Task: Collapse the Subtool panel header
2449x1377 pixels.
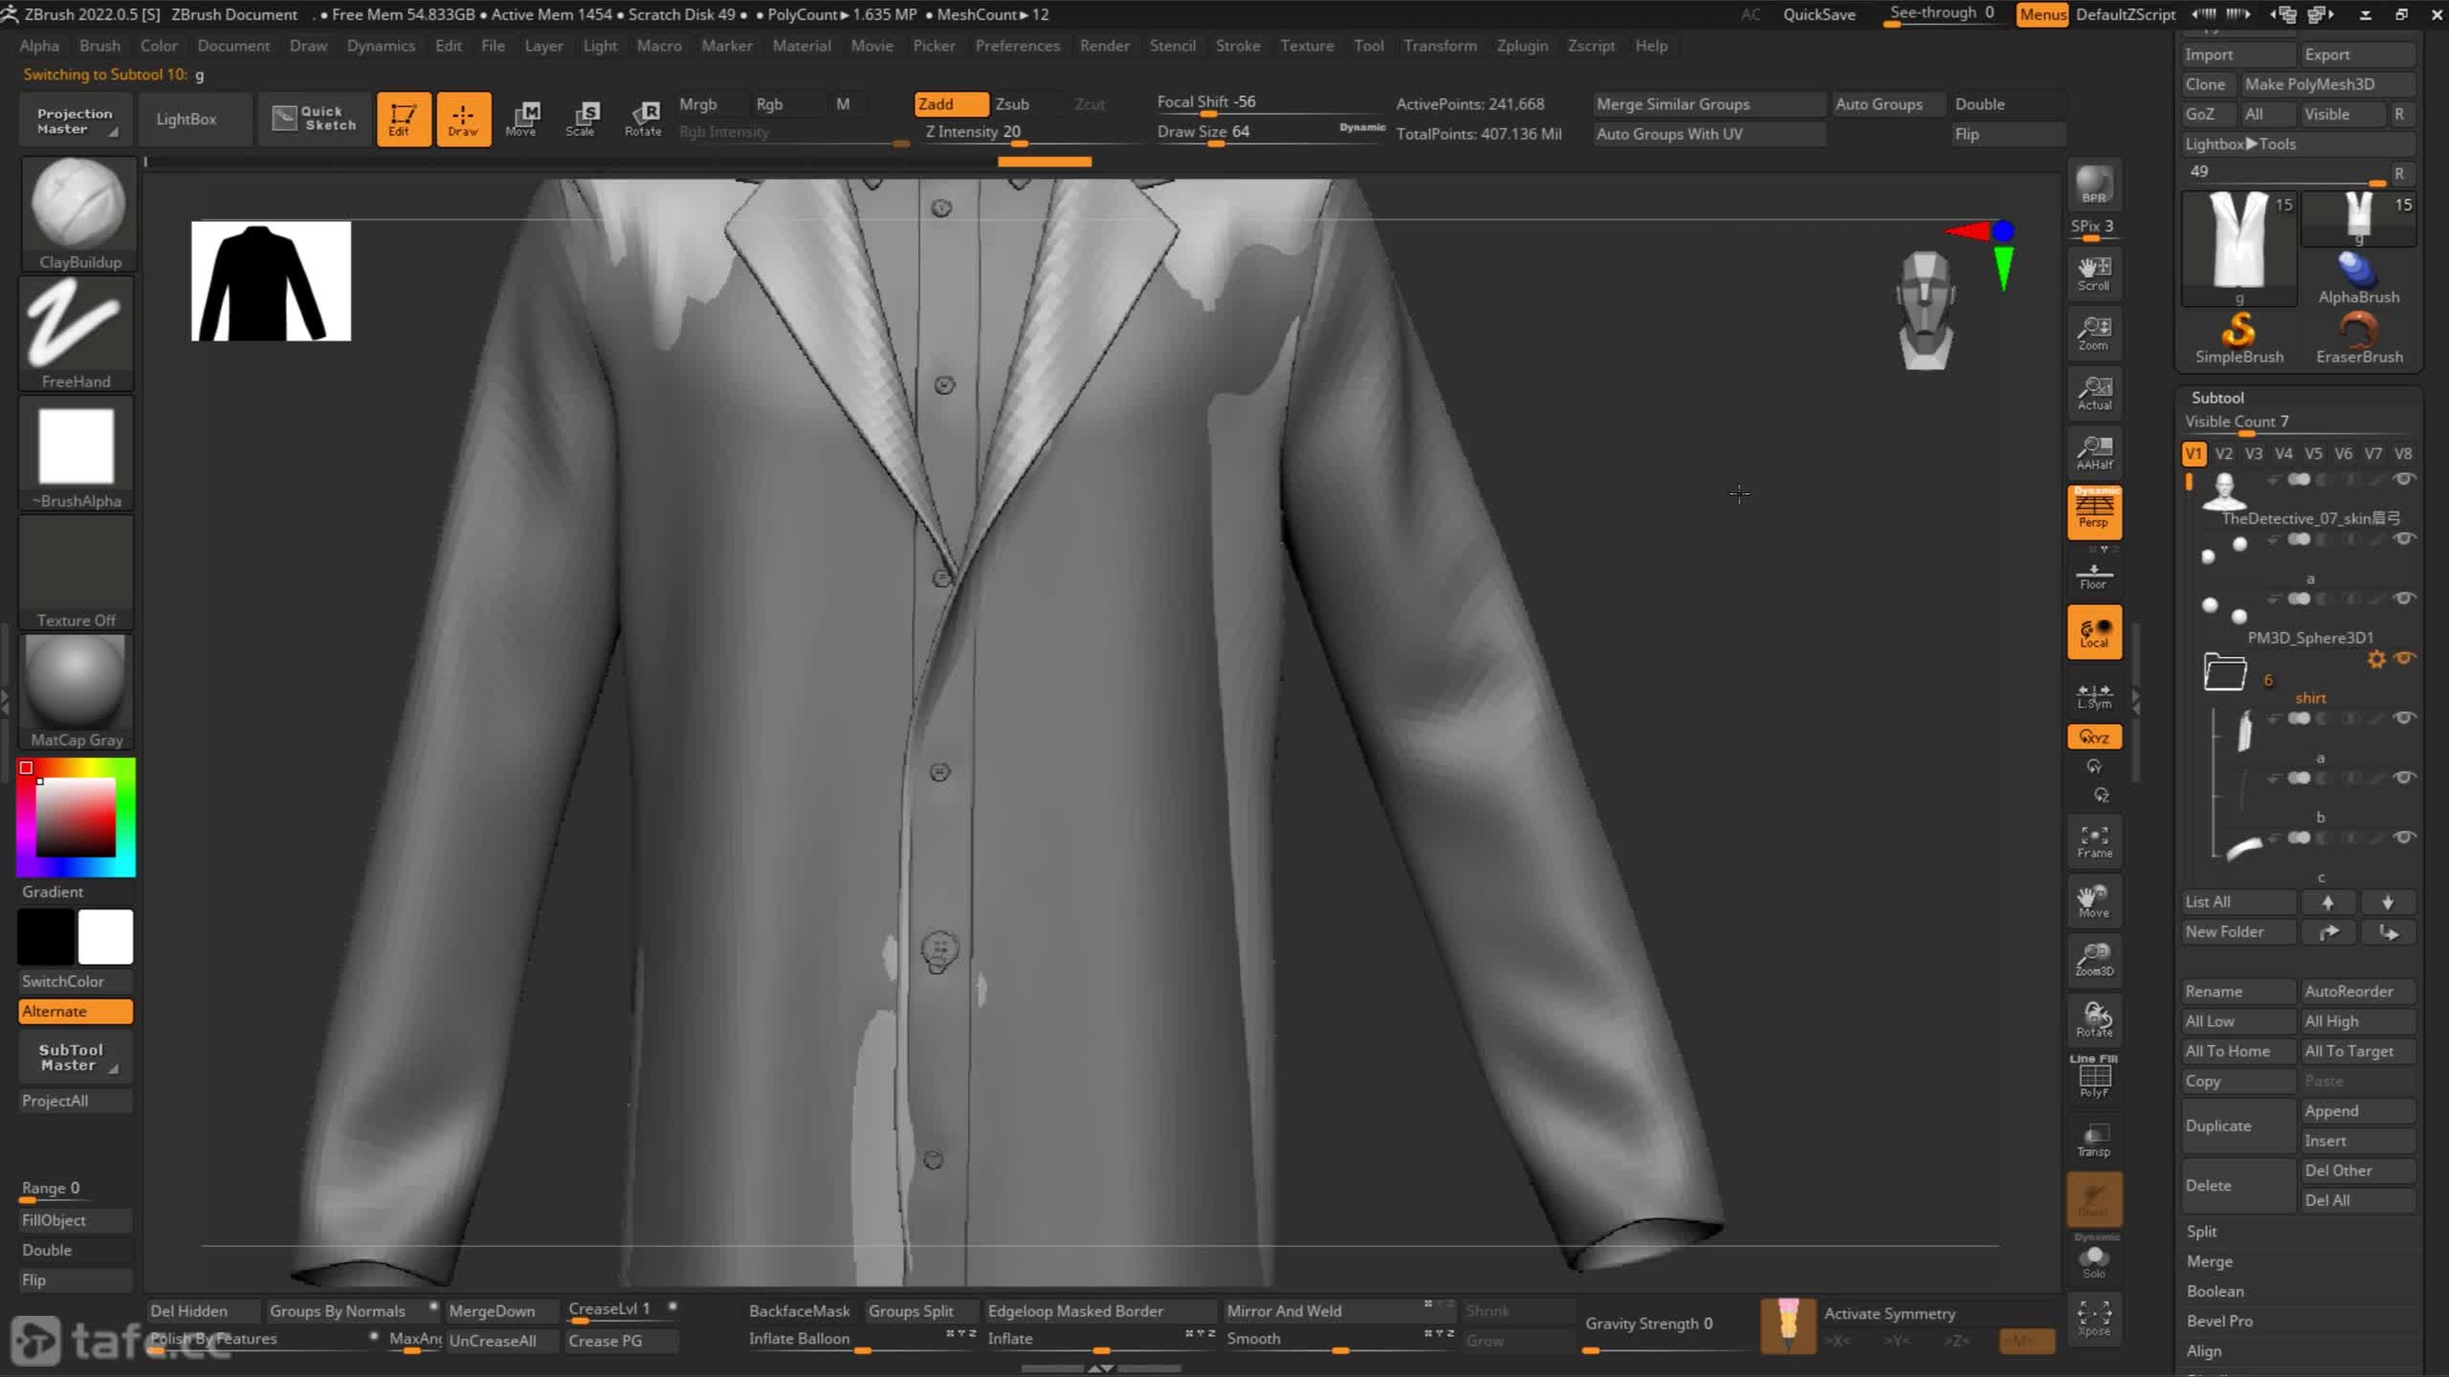Action: click(x=2217, y=398)
